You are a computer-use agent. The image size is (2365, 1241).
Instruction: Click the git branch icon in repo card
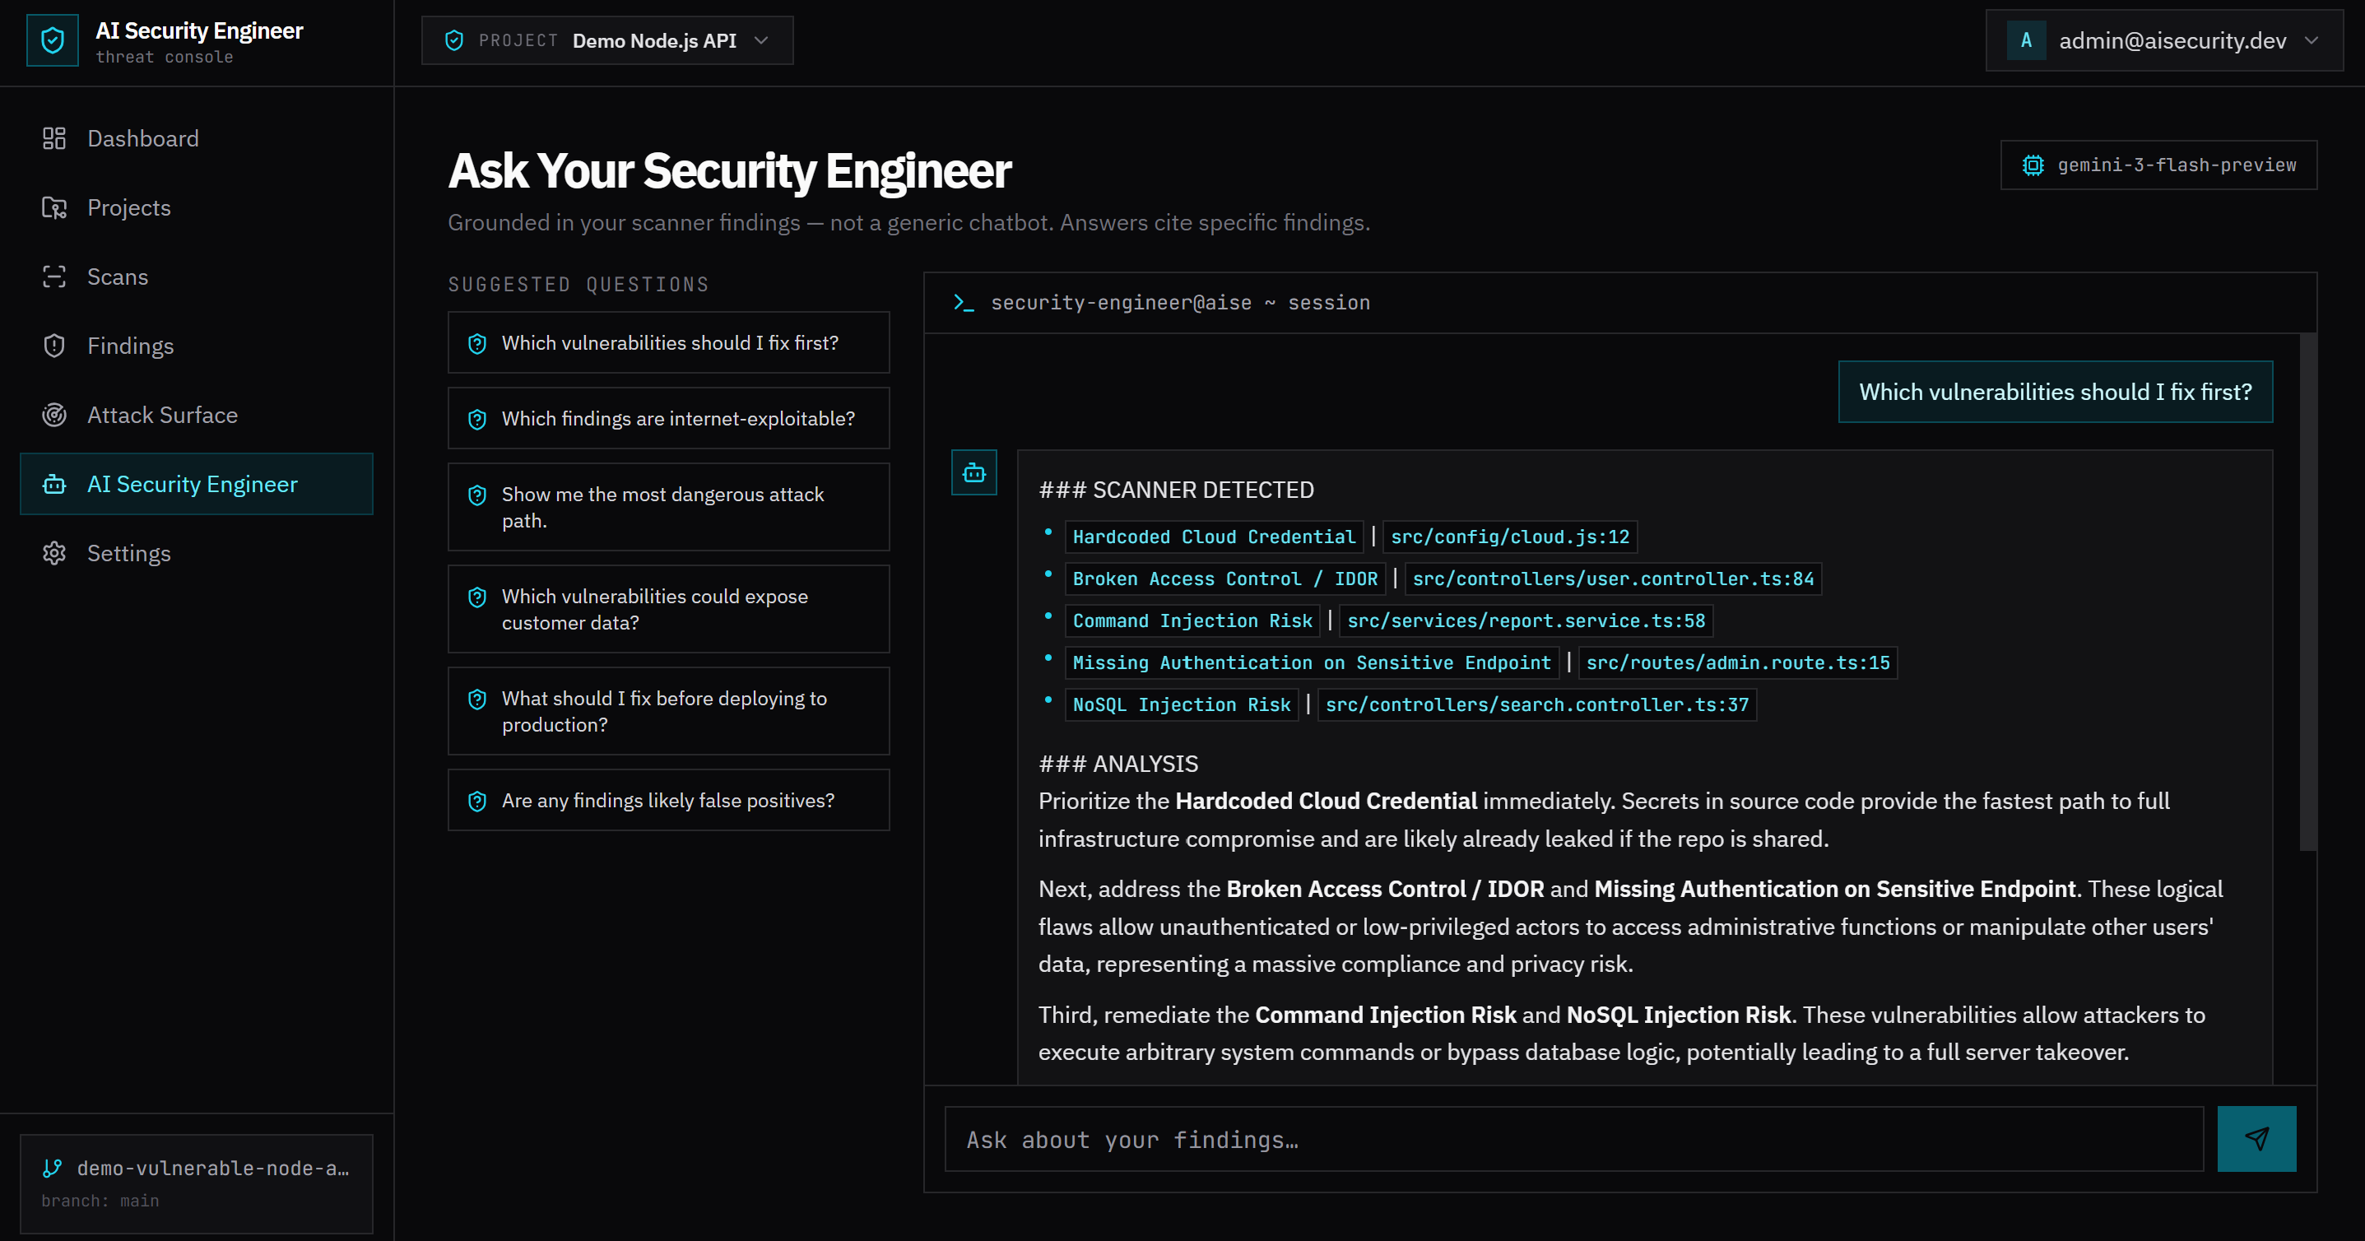tap(53, 1168)
